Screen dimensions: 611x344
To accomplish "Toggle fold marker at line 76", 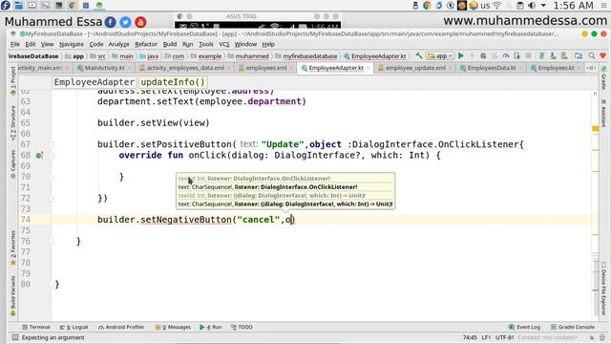I will click(52, 241).
